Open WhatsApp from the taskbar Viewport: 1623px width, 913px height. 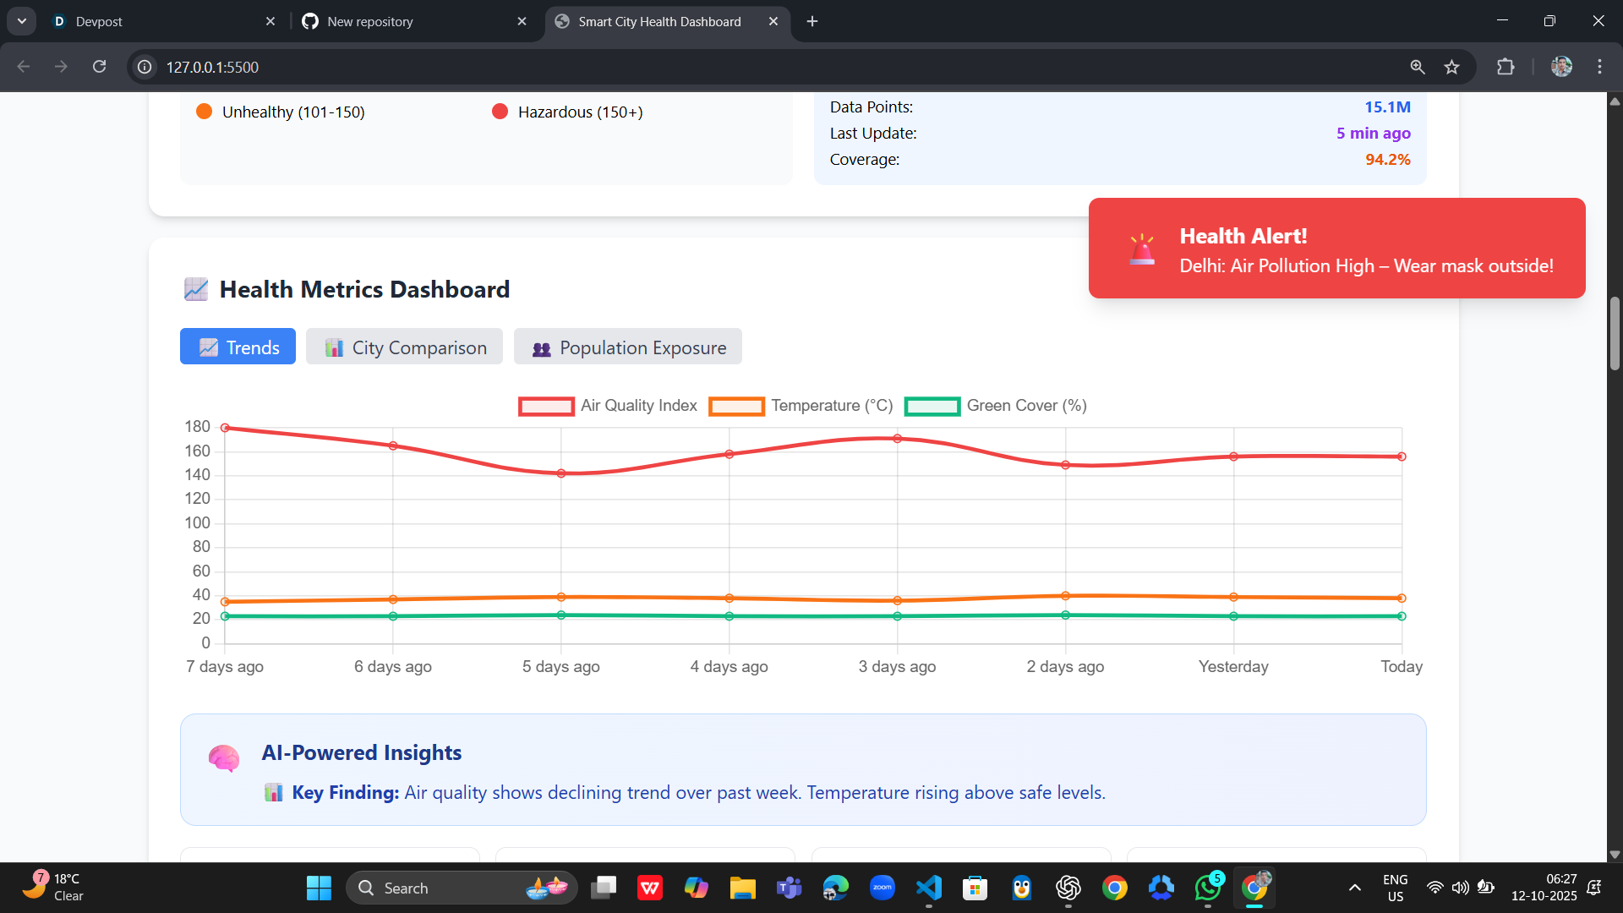(x=1207, y=888)
